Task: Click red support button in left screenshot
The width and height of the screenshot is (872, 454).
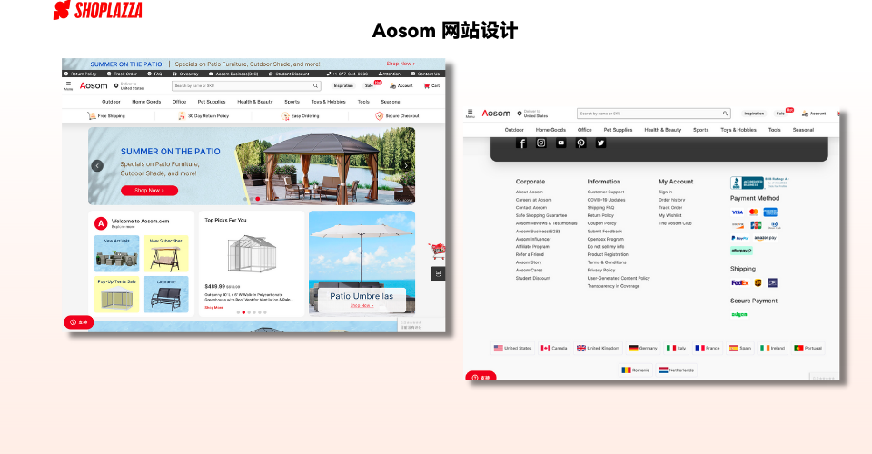Action: (79, 322)
